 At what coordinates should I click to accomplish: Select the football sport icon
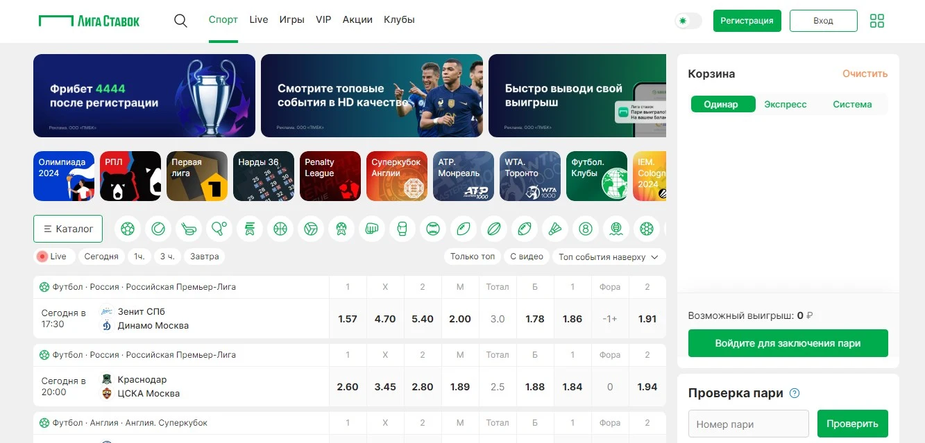128,228
